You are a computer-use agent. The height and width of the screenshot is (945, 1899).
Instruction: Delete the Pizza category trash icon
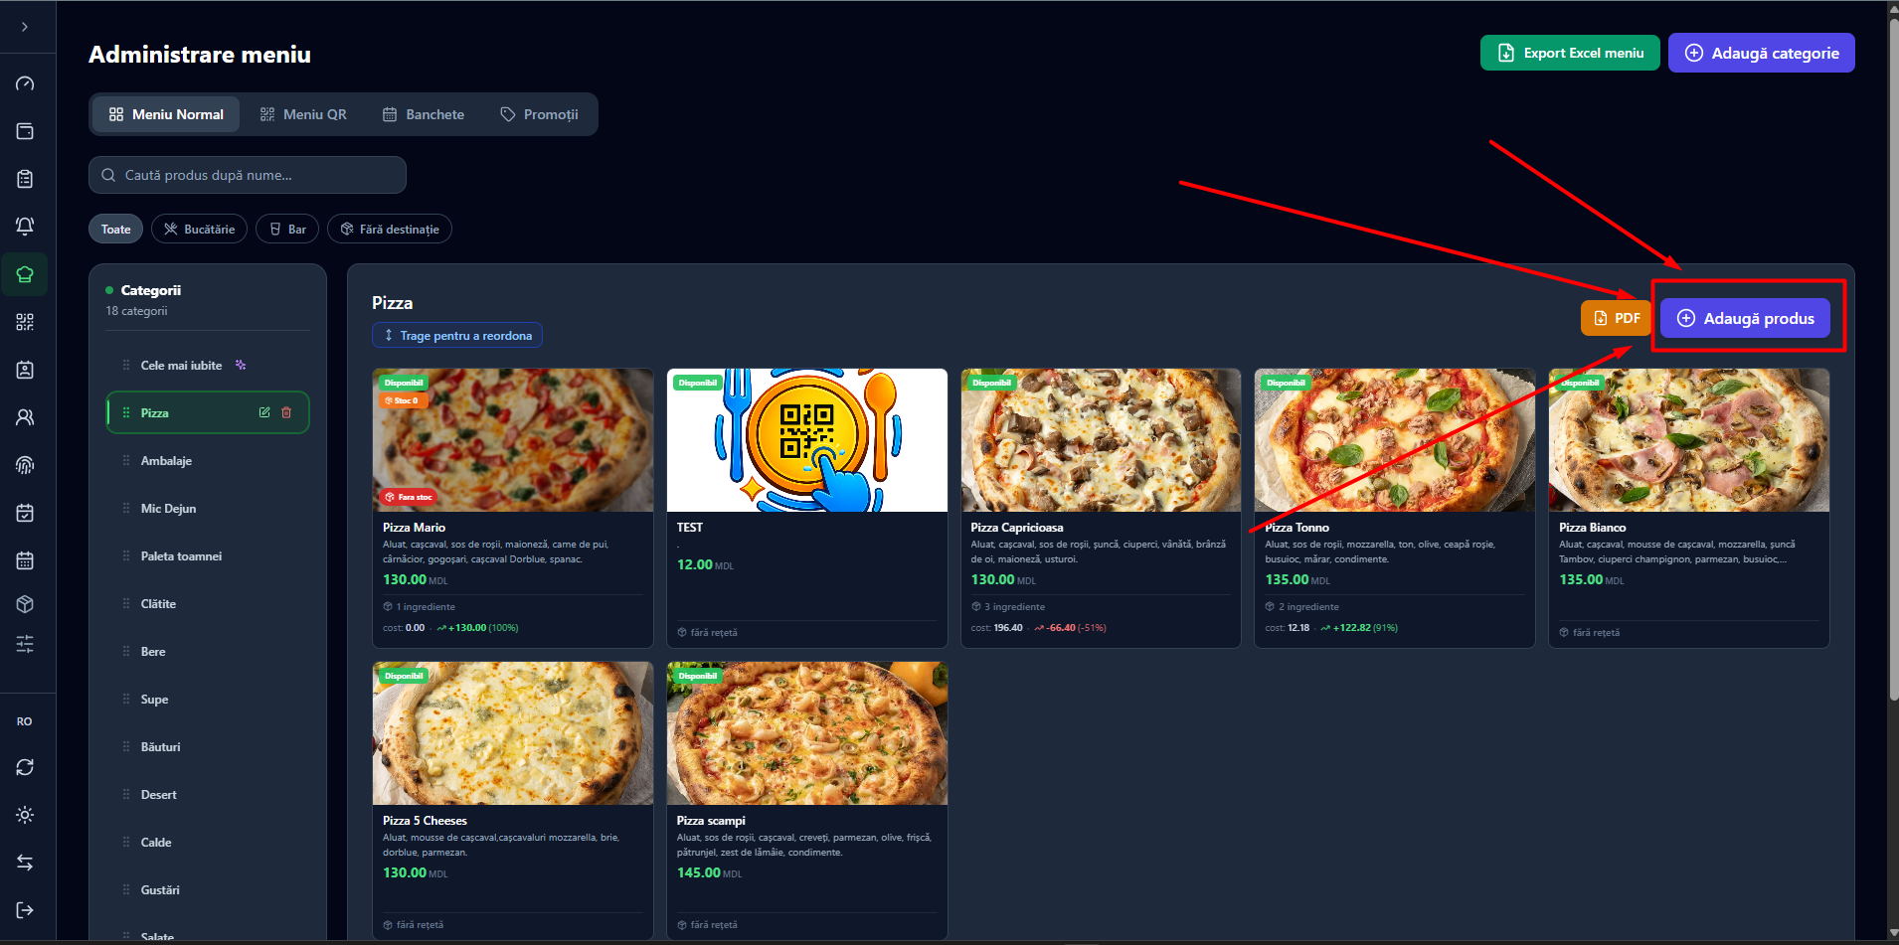(x=286, y=412)
